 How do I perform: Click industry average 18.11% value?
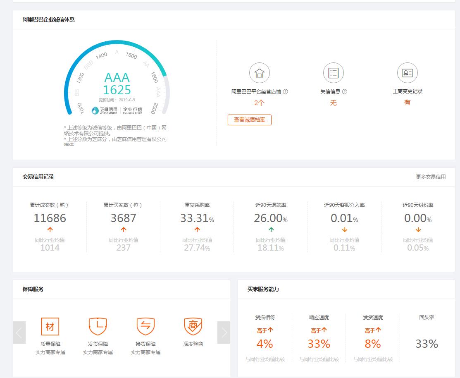271,248
